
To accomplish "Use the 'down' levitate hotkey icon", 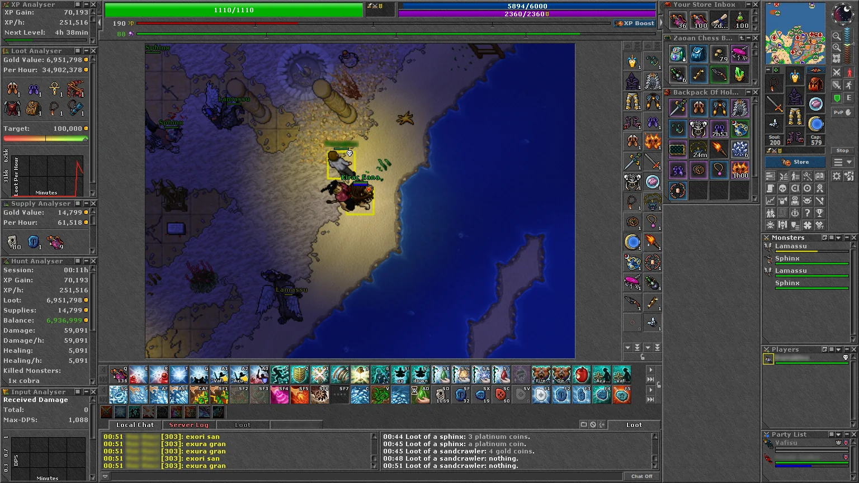I will (x=420, y=375).
